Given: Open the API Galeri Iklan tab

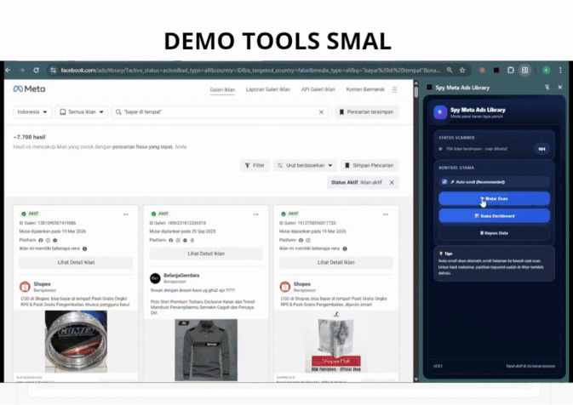Looking at the screenshot, I should tap(318, 89).
